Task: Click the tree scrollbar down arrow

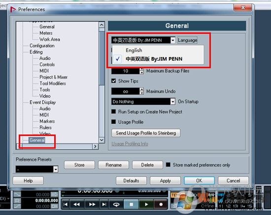Action: (102, 140)
